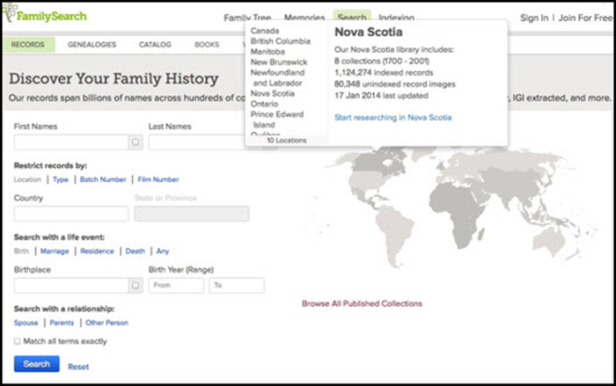Add a Spouse relationship search
Screen dimensions: 616x386
[26, 323]
